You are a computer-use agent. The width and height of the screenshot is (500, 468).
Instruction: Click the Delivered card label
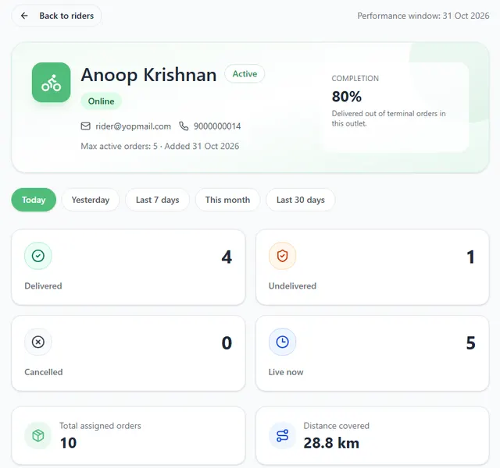[x=44, y=286]
